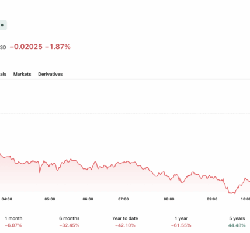Switch to the Derivatives tab
250x233 pixels.
(50, 74)
